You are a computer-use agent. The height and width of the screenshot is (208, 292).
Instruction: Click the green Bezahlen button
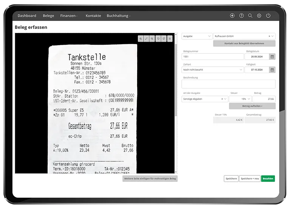[268, 178]
